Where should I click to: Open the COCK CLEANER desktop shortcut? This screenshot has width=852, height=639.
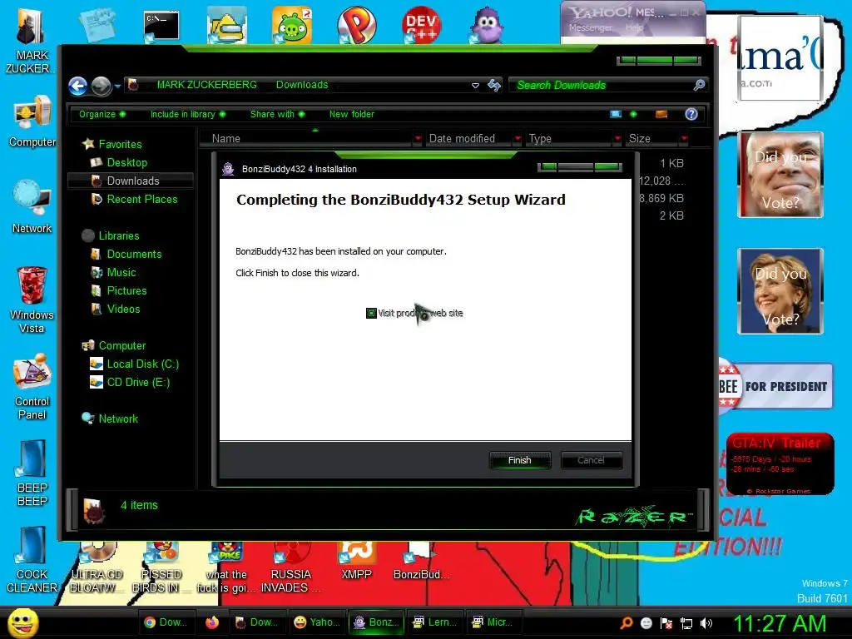tap(32, 560)
